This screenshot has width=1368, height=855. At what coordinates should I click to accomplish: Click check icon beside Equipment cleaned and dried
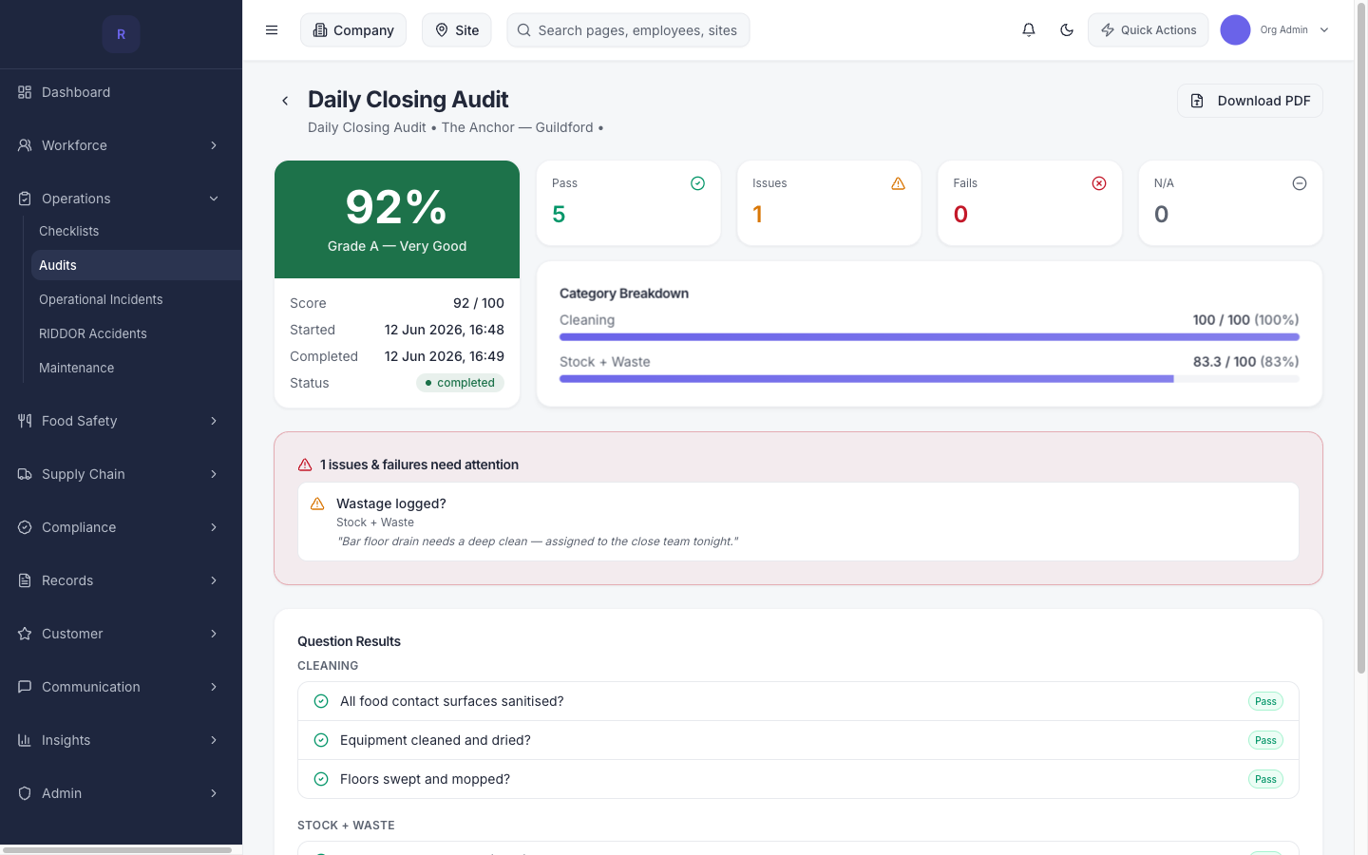point(321,740)
